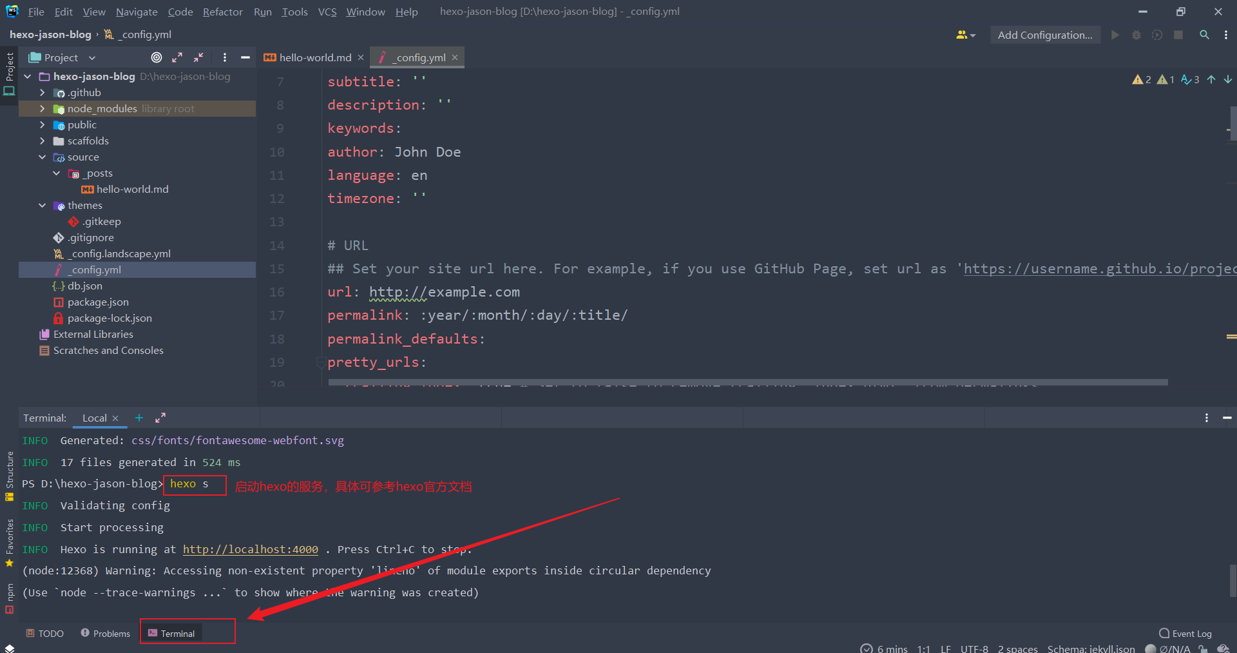Viewport: 1237px width, 653px height.
Task: Open the localhost:4000 link in terminal
Action: (x=251, y=549)
